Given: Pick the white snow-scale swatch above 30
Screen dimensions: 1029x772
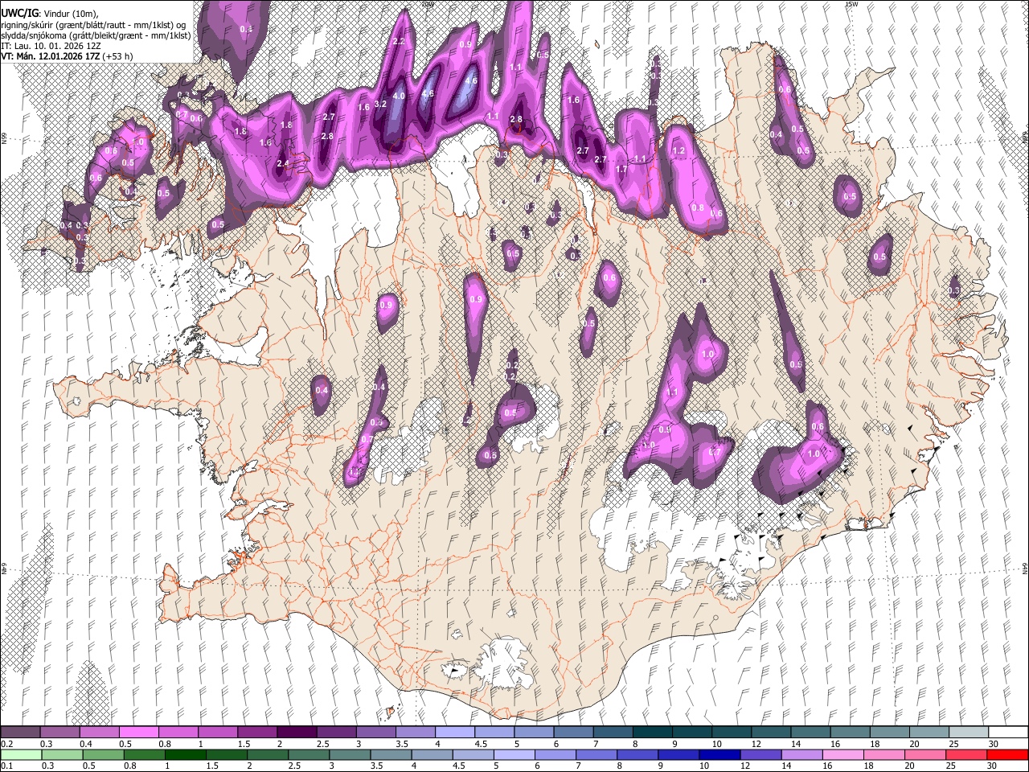Looking at the screenshot, I should 1008,733.
